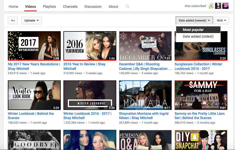Play the December Q&A thumbnail
This screenshot has width=235, height=150.
click(x=145, y=46)
